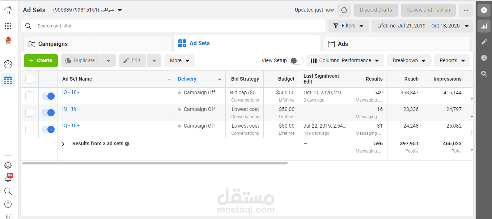The width and height of the screenshot is (492, 219).
Task: Turn off the first IQ - 18+ ad set toggle
Action: pos(48,96)
